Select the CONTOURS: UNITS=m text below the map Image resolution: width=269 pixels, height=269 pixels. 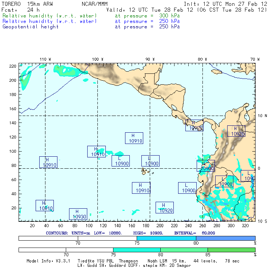pyautogui.click(x=68, y=233)
